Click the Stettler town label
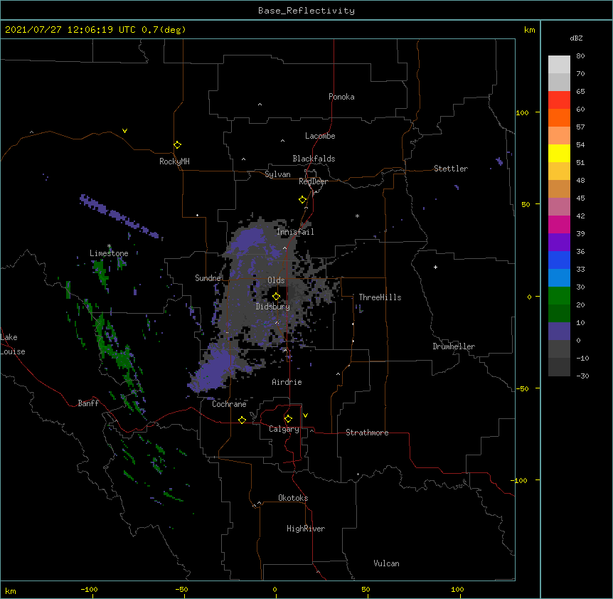613x599 pixels. coord(451,169)
